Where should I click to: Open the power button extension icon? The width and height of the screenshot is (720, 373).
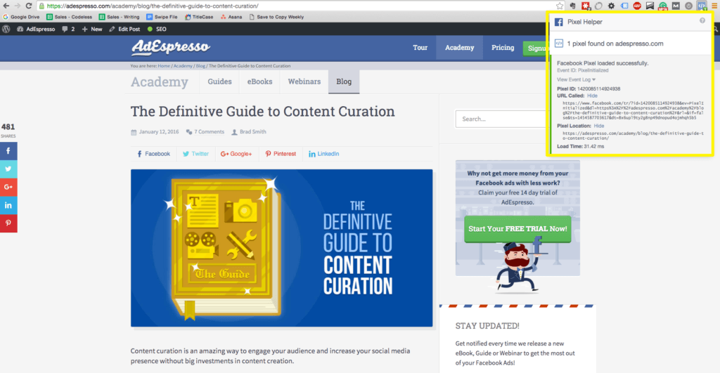coord(688,6)
